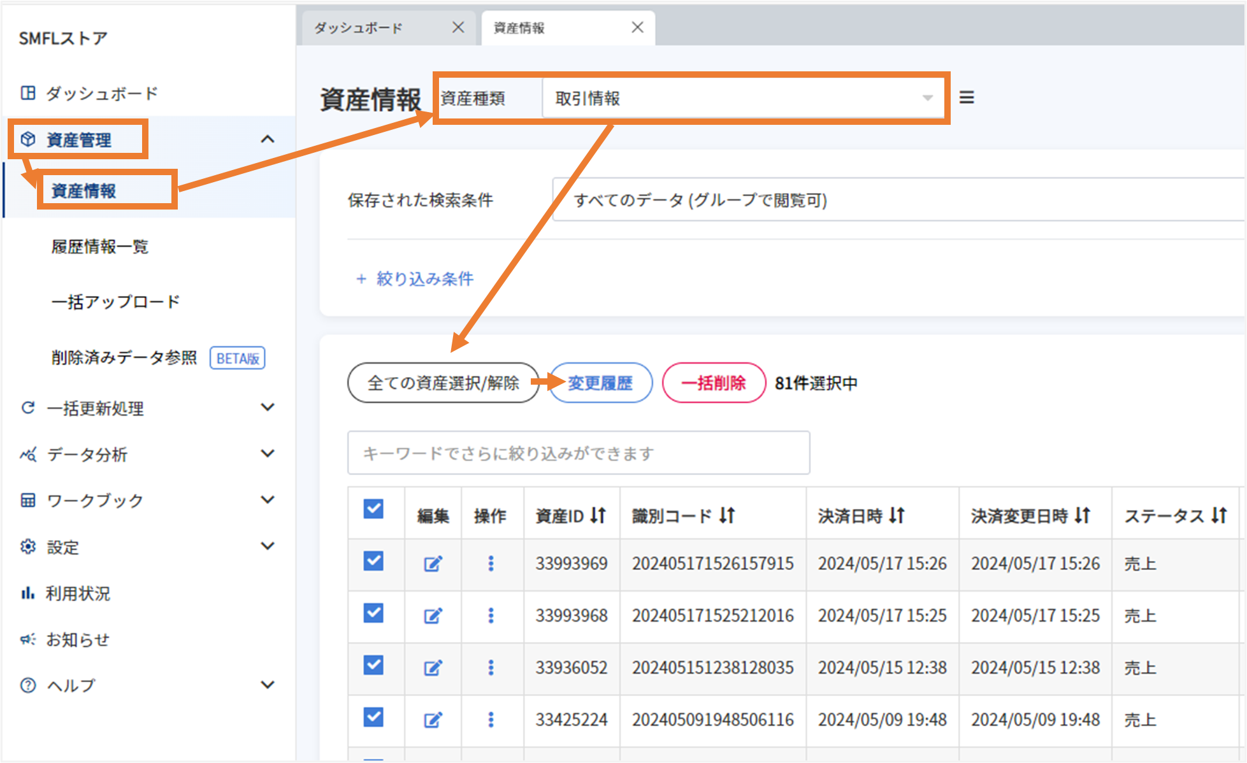This screenshot has height=763, width=1247.
Task: Click the 変更履歴 button
Action: pyautogui.click(x=600, y=383)
